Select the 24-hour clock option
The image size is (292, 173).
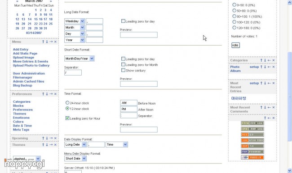click(67, 103)
